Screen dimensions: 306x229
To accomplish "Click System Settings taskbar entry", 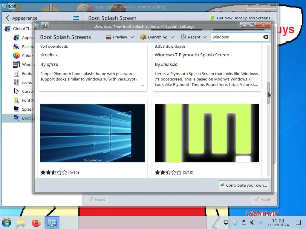I will coord(52,222).
